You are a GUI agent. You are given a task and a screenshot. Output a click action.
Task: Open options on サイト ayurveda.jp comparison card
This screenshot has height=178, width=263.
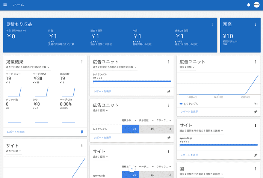pos(255,125)
